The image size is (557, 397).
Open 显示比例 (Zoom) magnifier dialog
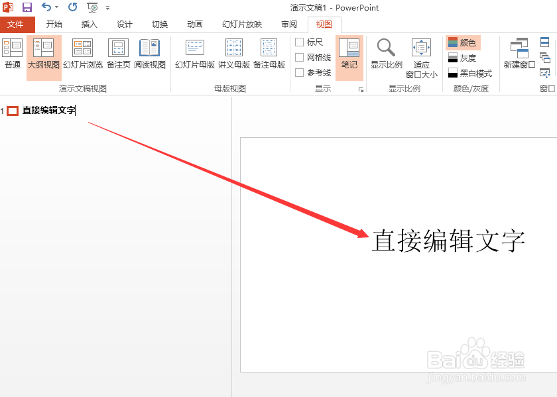[387, 54]
